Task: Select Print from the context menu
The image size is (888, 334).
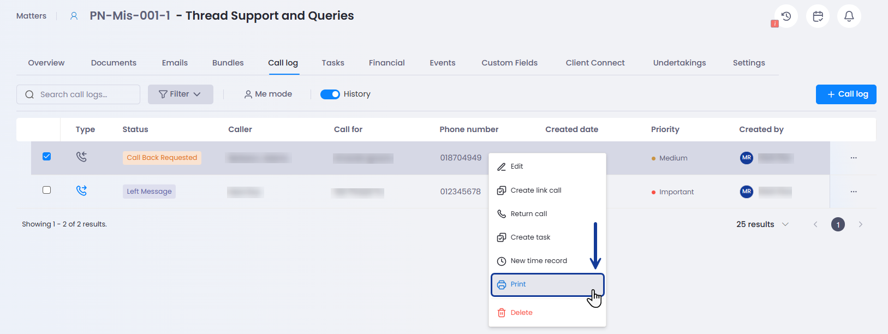Action: point(547,284)
